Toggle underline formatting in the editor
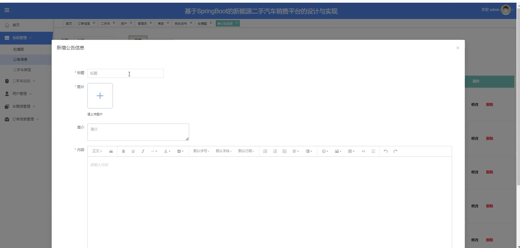 (133, 151)
